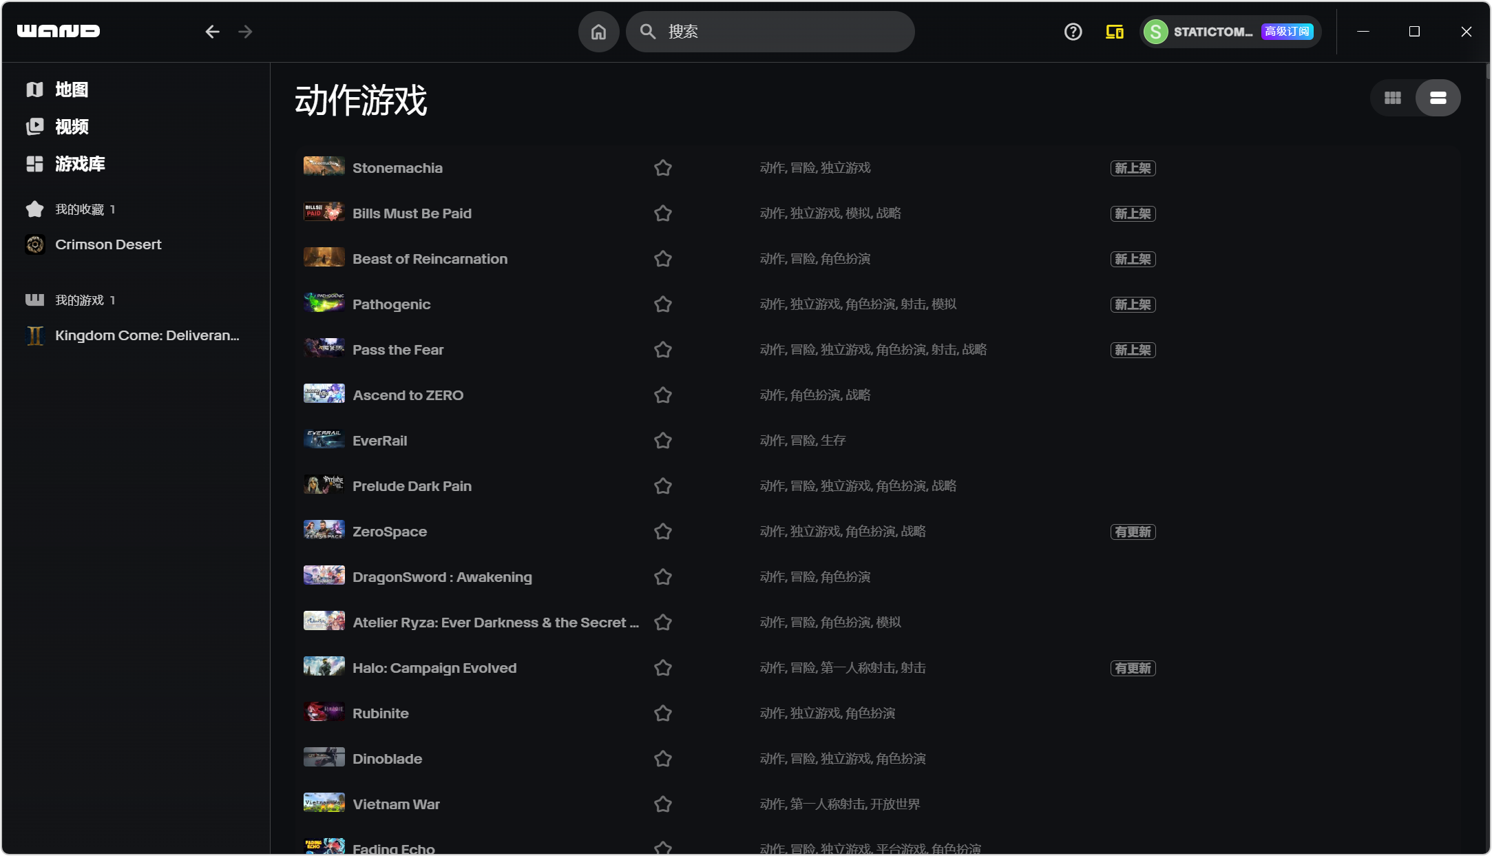Open the STATICTOM account name
This screenshot has width=1492, height=856.
click(1212, 32)
